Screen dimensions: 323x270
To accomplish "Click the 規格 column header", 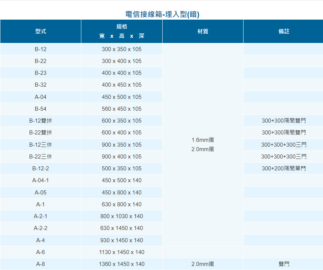I will click(x=121, y=27).
